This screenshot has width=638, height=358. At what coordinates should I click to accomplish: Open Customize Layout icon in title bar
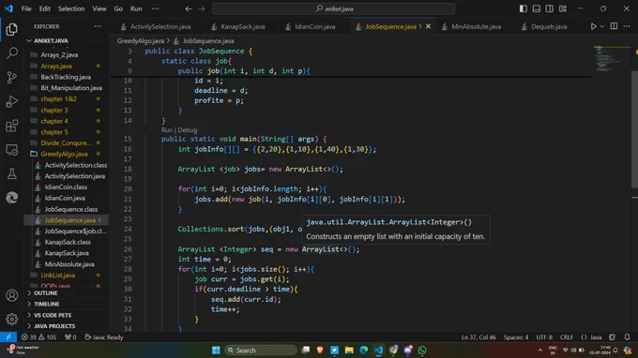(563, 8)
